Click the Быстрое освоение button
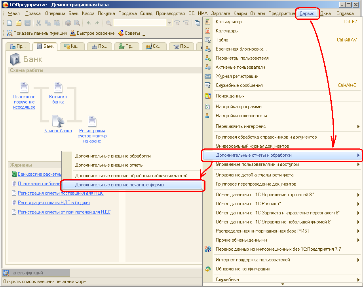The image size is (363, 287). tap(92, 33)
